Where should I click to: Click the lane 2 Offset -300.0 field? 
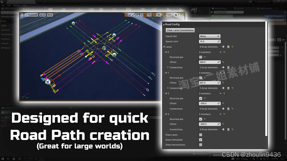[210, 104]
